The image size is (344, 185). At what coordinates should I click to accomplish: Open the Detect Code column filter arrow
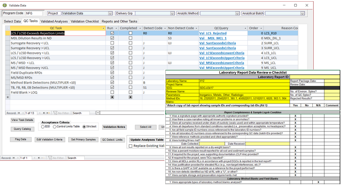pyautogui.click(x=165, y=28)
